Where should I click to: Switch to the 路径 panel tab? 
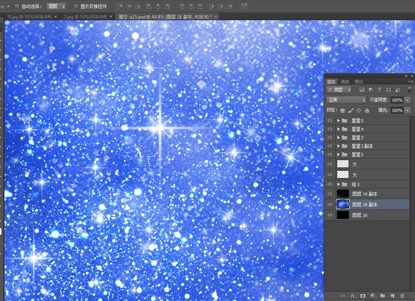[x=359, y=82]
